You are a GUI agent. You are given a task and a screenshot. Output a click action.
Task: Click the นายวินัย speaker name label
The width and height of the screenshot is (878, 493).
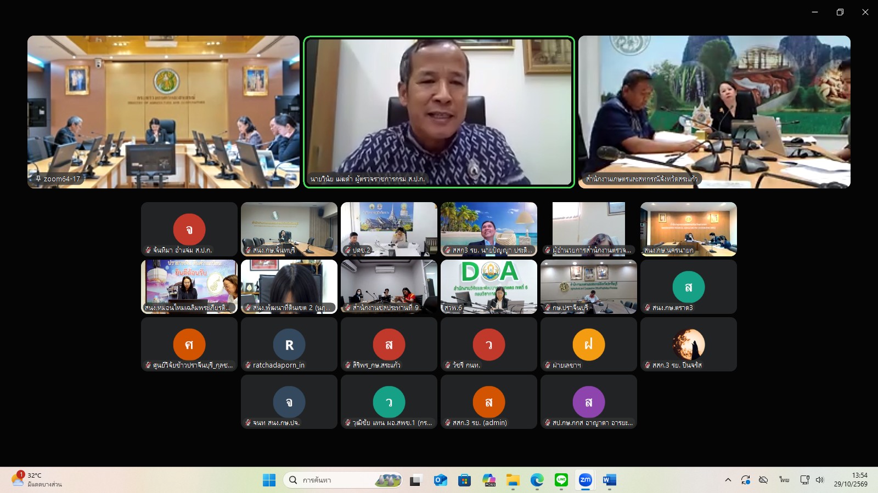pos(367,179)
